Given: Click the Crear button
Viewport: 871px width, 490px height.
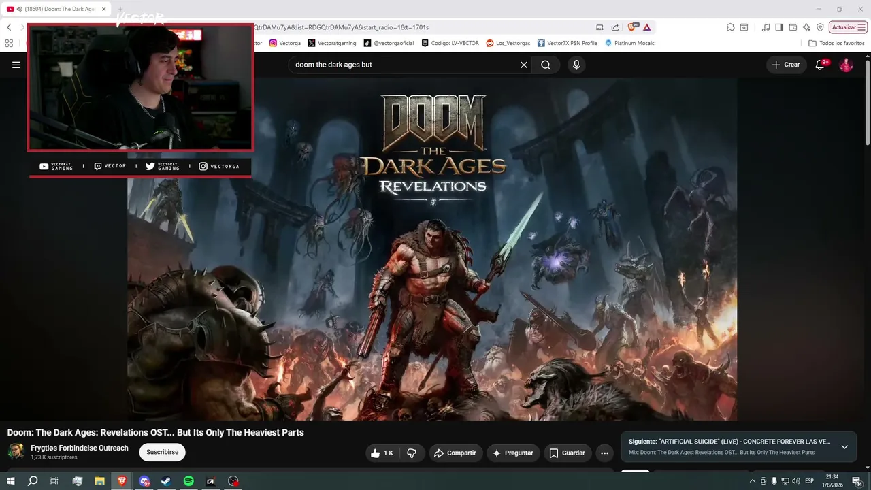Looking at the screenshot, I should click(786, 65).
